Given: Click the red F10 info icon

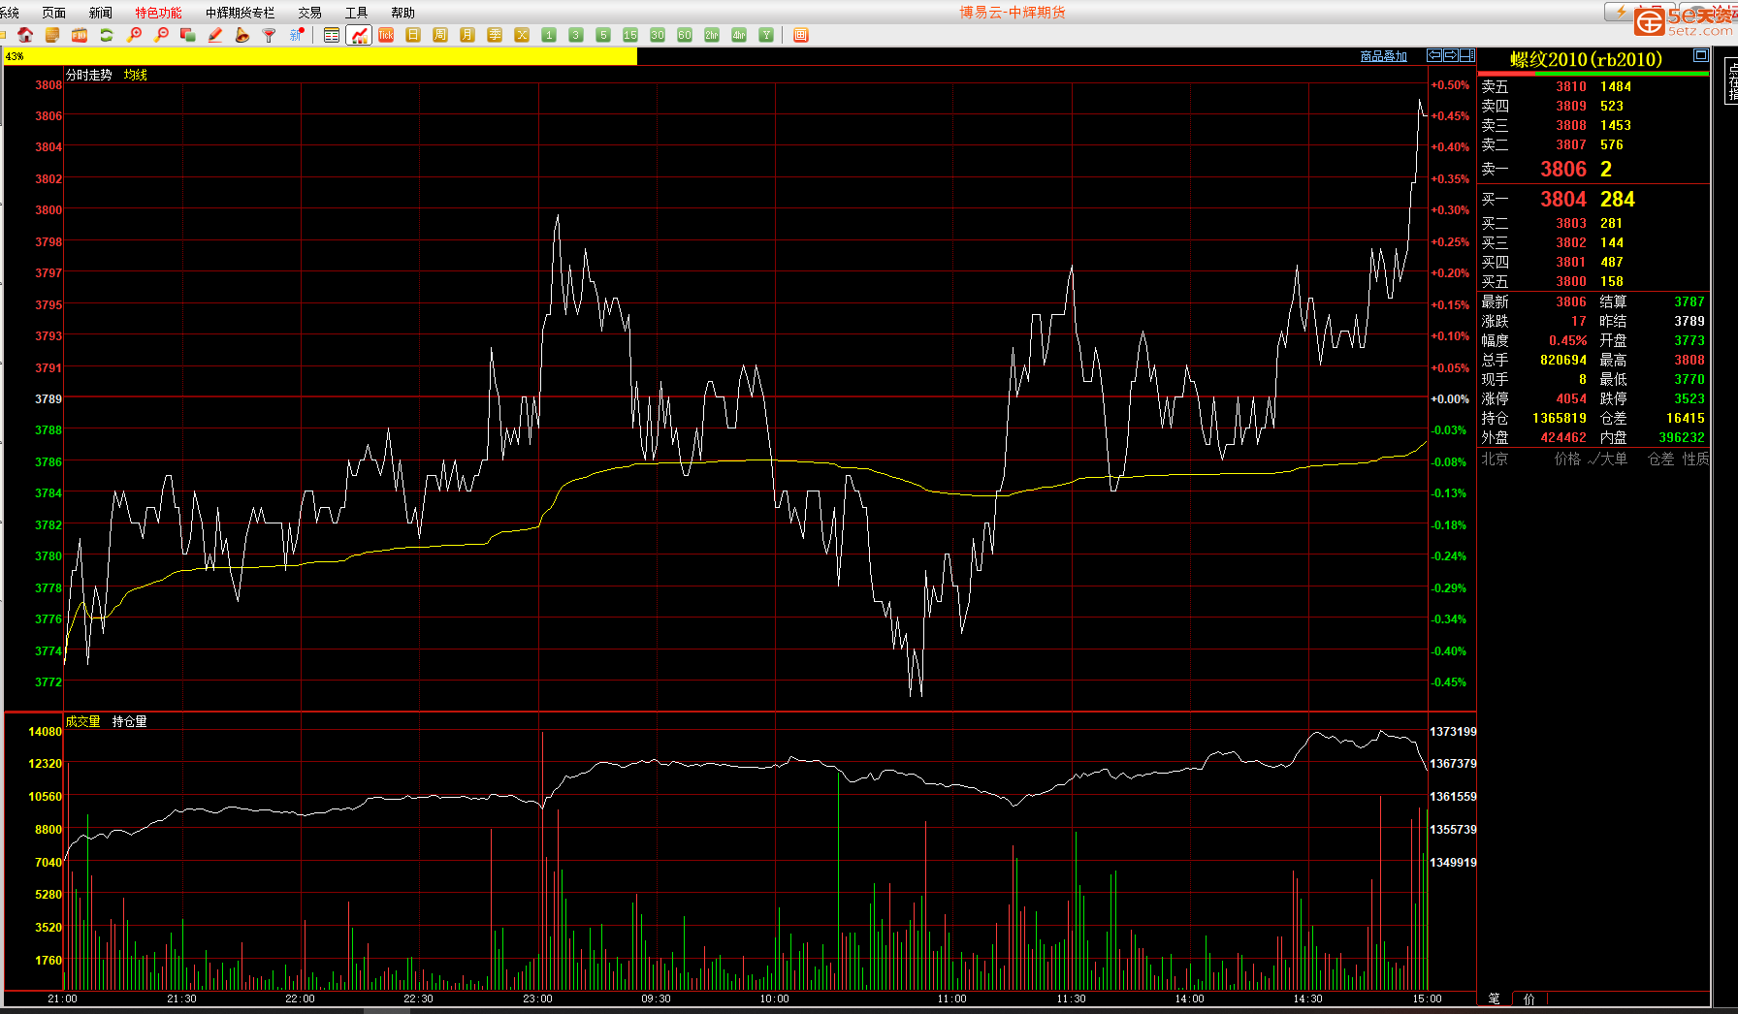Looking at the screenshot, I should pyautogui.click(x=80, y=35).
